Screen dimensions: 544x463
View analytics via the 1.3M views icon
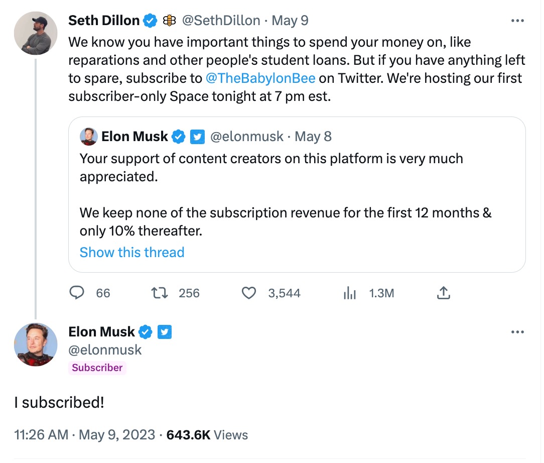(350, 292)
